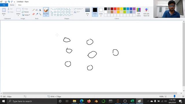Click the Zoom out minus button

click(x=166, y=96)
